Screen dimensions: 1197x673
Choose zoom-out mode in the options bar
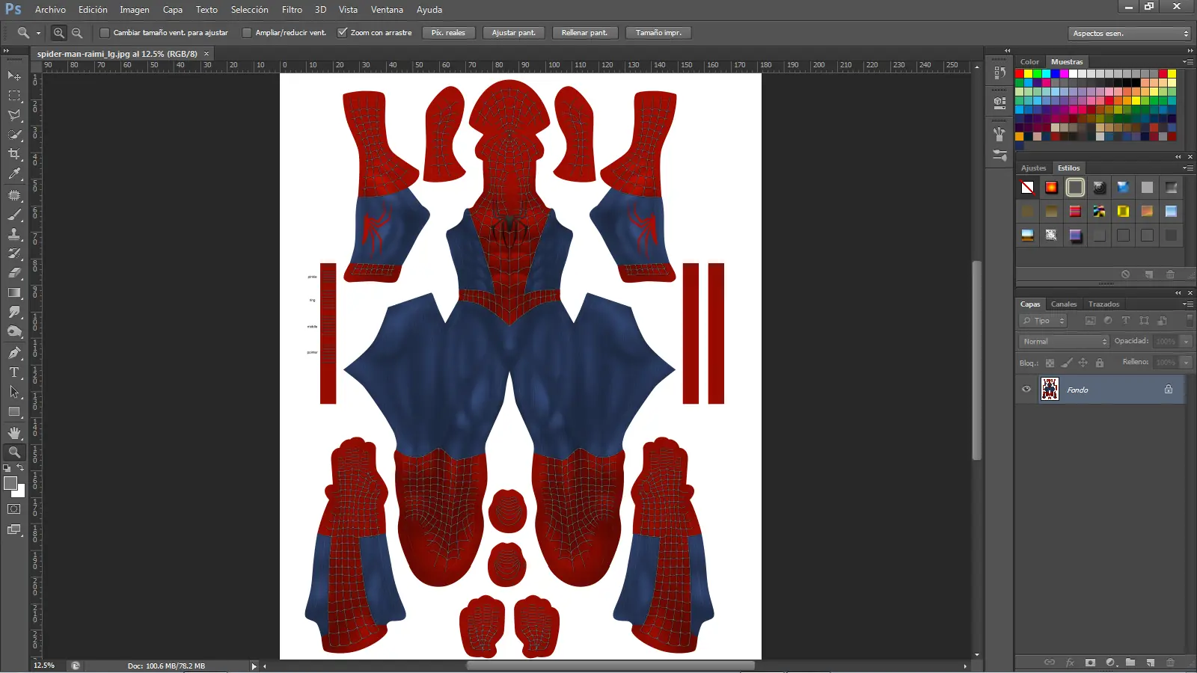(77, 33)
